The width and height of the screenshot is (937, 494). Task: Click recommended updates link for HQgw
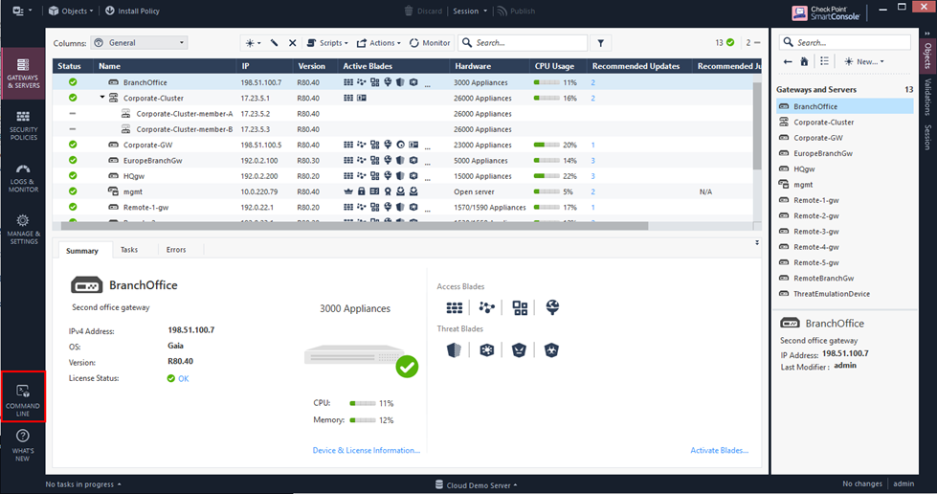tap(592, 176)
